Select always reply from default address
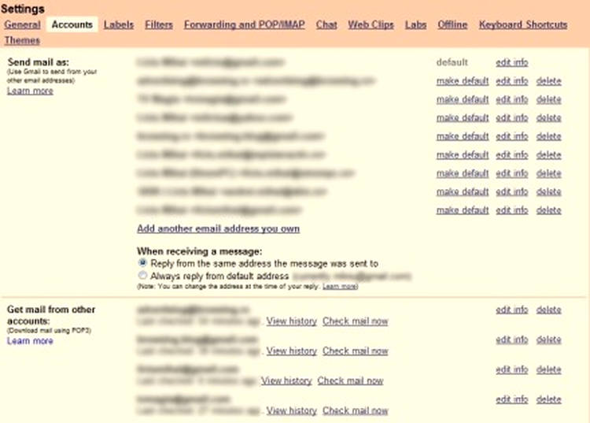Viewport: 590px width, 423px height. 142,276
